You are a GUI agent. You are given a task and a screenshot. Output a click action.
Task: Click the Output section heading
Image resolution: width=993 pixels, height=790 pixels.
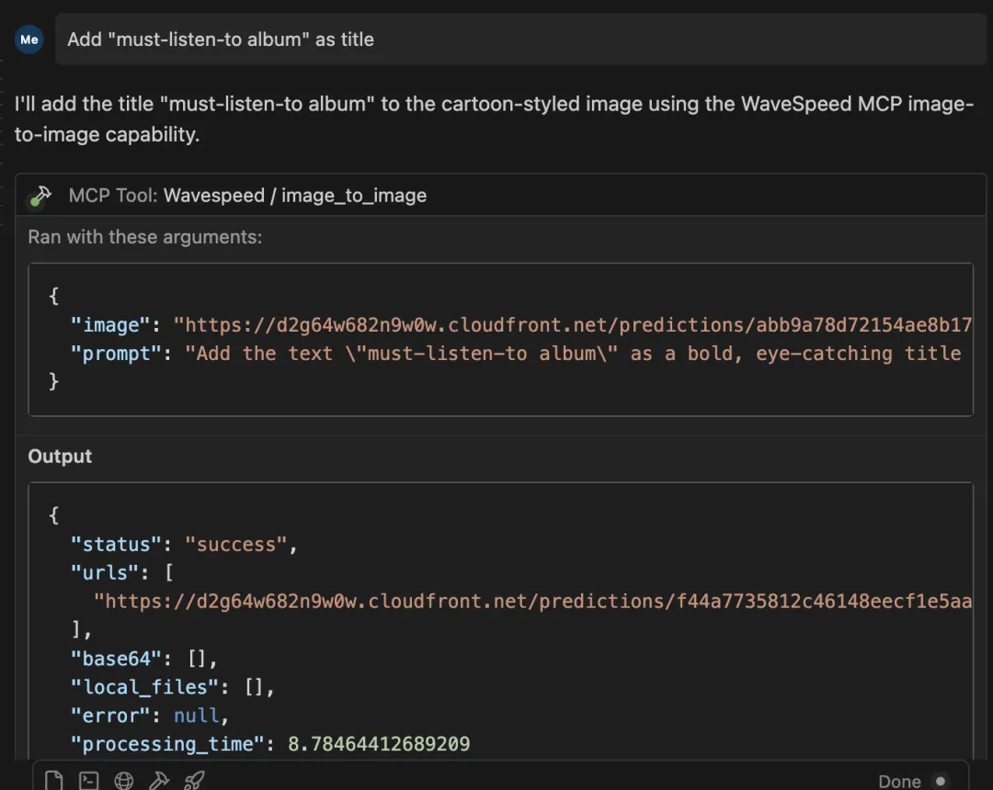point(60,456)
